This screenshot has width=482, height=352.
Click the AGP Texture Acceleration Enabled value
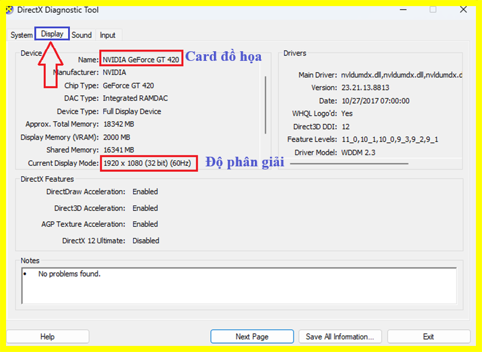[145, 224]
